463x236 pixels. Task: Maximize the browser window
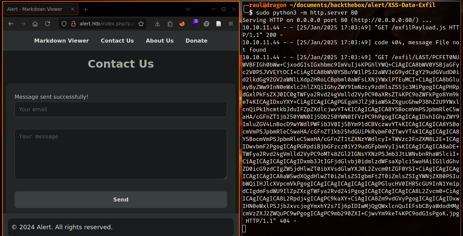(x=224, y=9)
